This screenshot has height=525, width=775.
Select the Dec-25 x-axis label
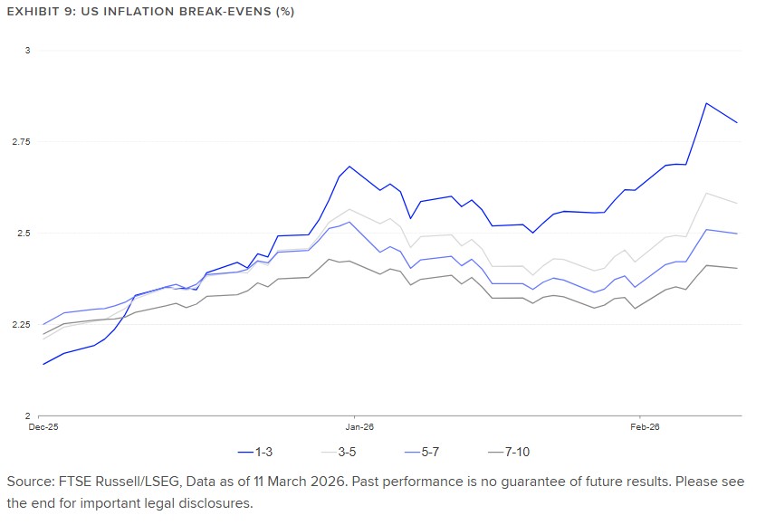click(x=43, y=425)
